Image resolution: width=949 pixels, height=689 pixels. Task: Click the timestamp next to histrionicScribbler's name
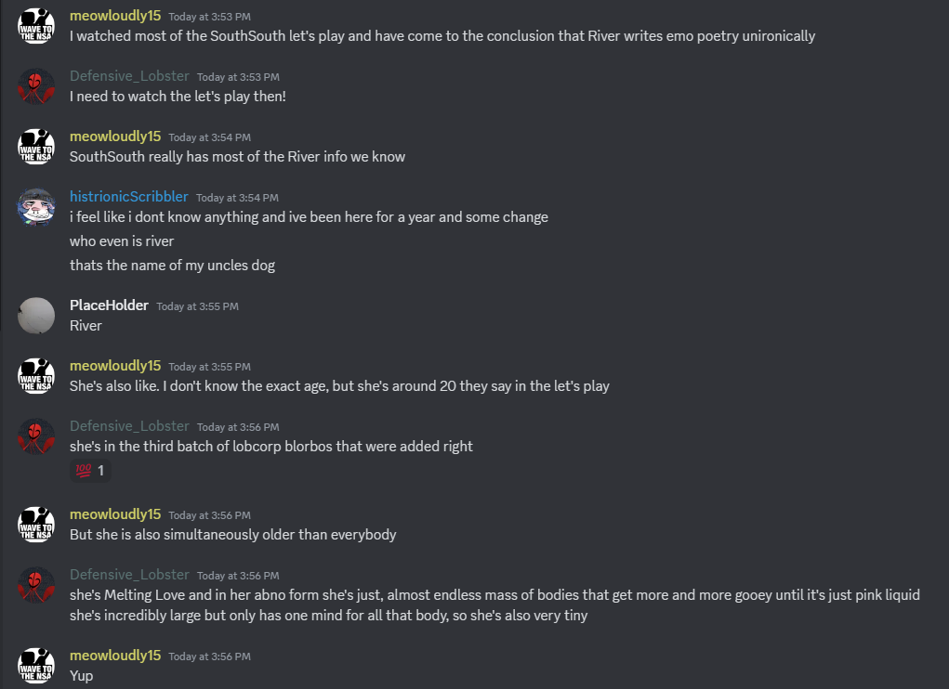point(237,198)
